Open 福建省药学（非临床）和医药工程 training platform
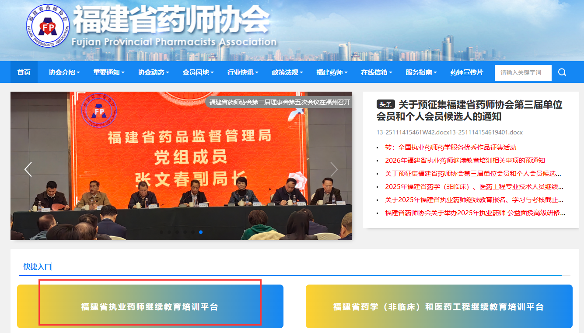The width and height of the screenshot is (584, 333). 439,307
